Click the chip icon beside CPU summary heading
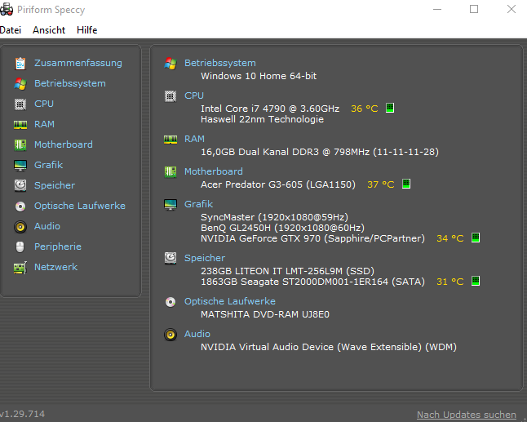The width and height of the screenshot is (527, 422). [170, 96]
